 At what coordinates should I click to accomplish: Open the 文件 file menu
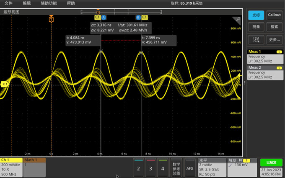click(8, 3)
